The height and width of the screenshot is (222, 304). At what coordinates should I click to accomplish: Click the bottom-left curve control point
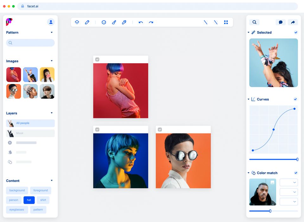[253, 151]
